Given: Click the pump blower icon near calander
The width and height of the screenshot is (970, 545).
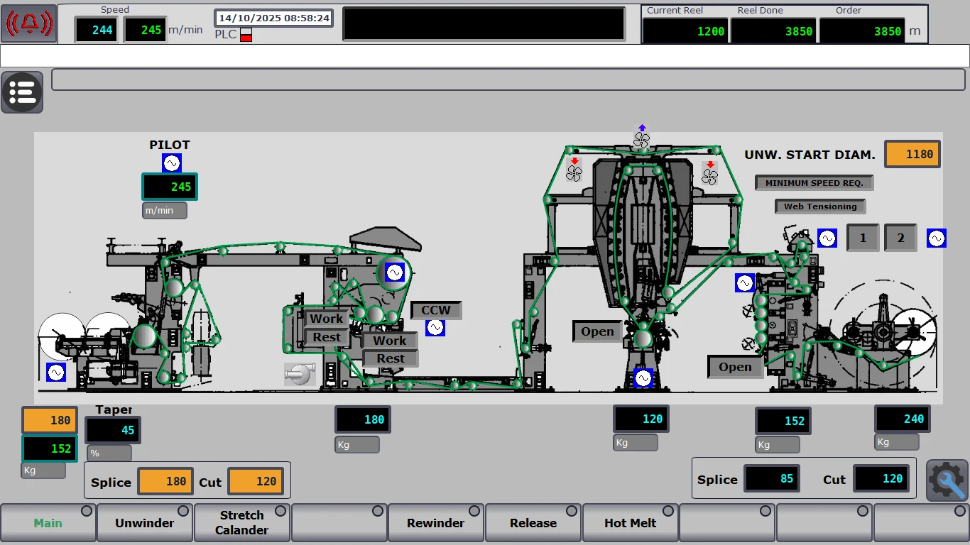Looking at the screenshot, I should pyautogui.click(x=299, y=374).
